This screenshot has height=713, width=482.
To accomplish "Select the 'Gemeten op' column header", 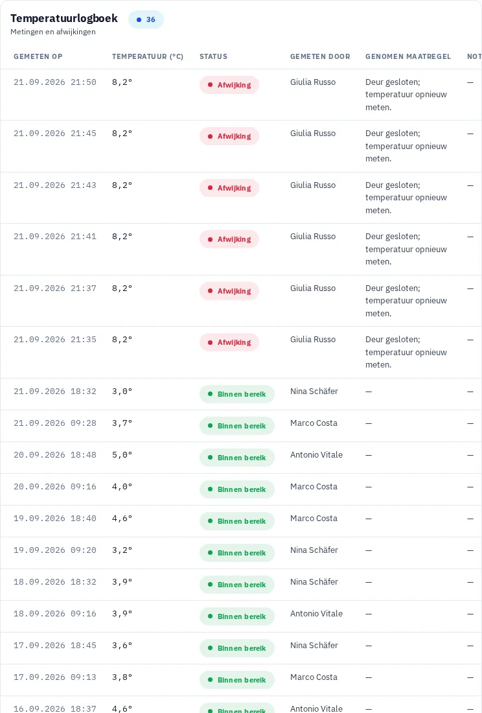I will 38,56.
